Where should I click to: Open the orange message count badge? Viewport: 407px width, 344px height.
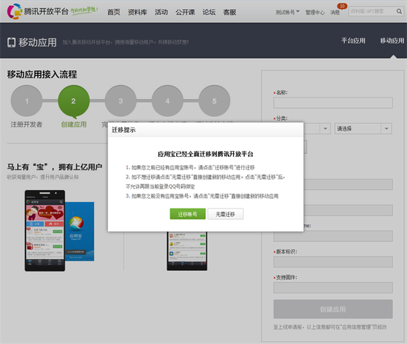tap(342, 6)
